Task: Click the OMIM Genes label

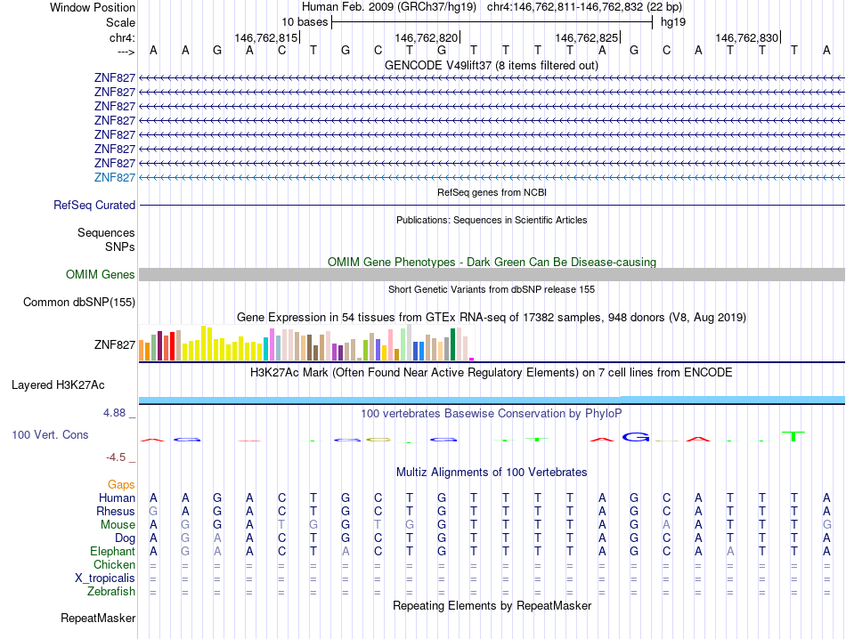Action: pyautogui.click(x=101, y=274)
